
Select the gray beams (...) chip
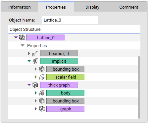point(59,53)
